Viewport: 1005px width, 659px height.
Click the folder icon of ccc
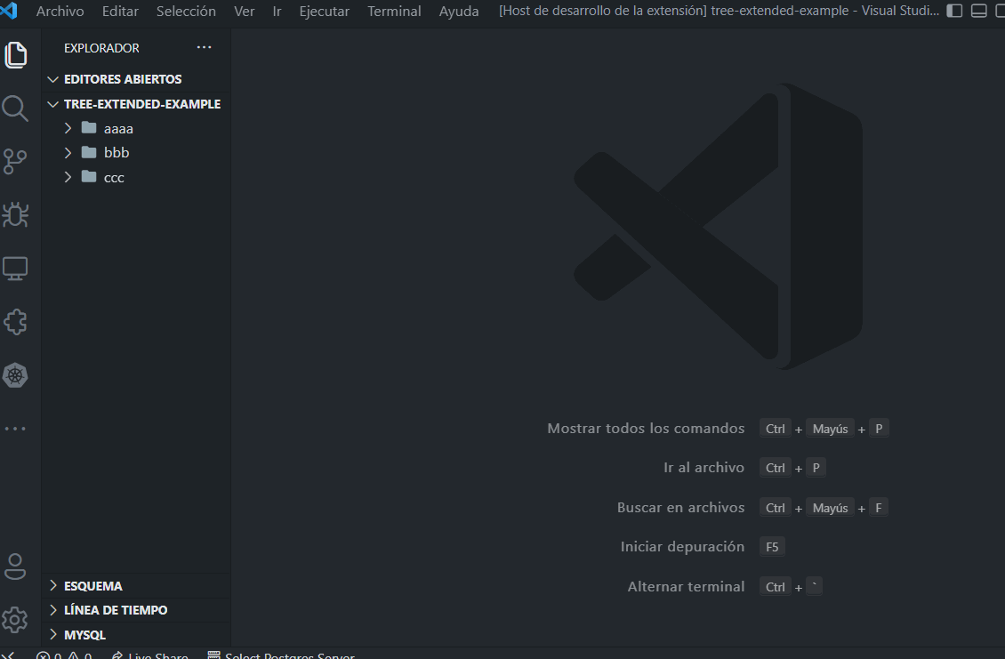pos(89,177)
